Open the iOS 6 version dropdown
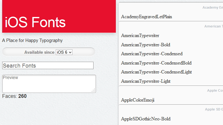 [64, 52]
